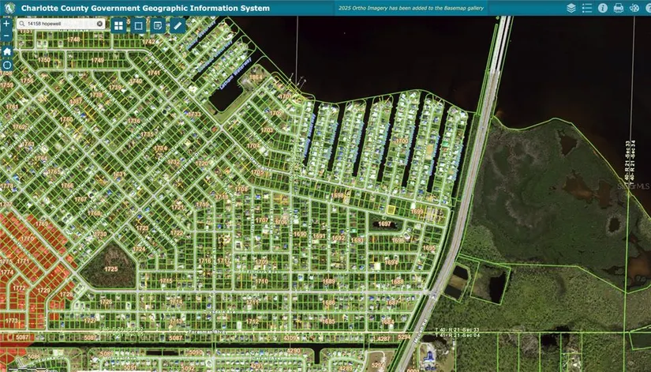Click the parcel block labeled 1697

385,224
